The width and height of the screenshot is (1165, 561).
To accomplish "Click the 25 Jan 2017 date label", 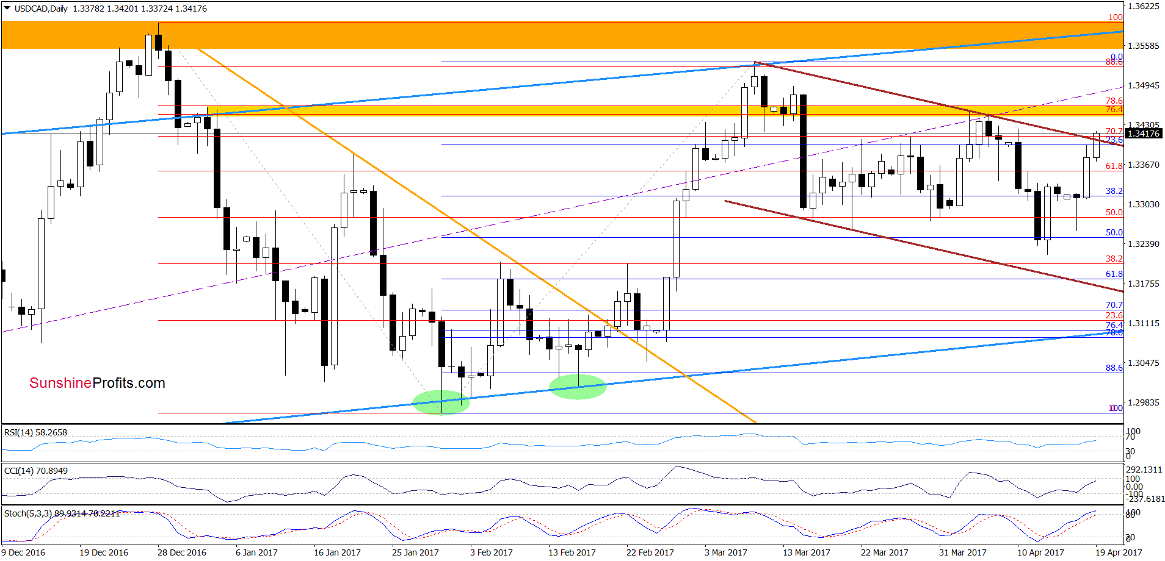I will (x=415, y=552).
